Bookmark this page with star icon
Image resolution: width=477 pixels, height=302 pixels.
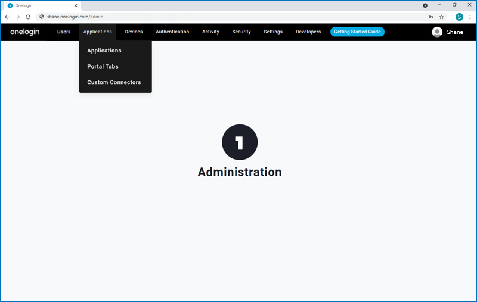pyautogui.click(x=442, y=17)
